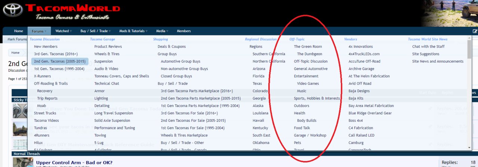This screenshot has height=167, width=478.
Task: Open Cali Raised LED vendor forum
Action: click(x=361, y=135)
